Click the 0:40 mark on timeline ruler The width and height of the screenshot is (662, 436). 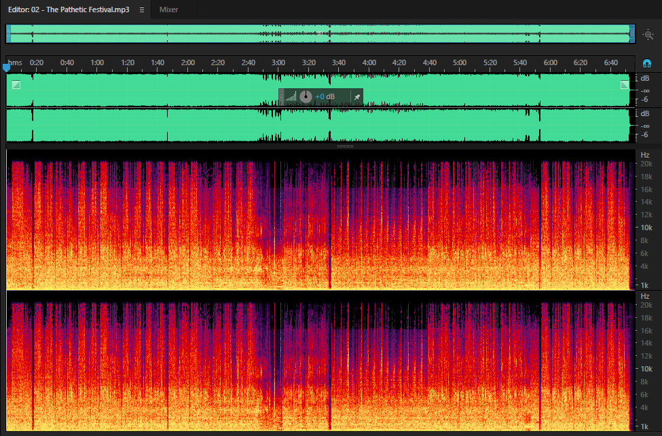coord(67,62)
